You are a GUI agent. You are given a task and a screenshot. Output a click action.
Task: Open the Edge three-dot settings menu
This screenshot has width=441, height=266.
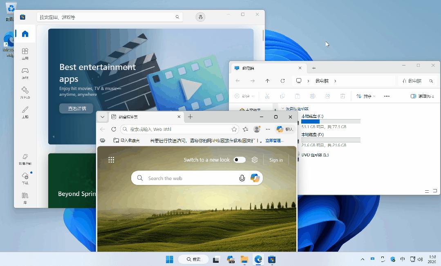[x=268, y=129]
